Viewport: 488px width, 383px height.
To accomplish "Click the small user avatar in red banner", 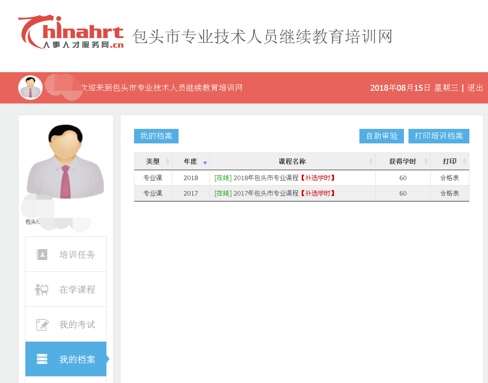I will [x=30, y=88].
